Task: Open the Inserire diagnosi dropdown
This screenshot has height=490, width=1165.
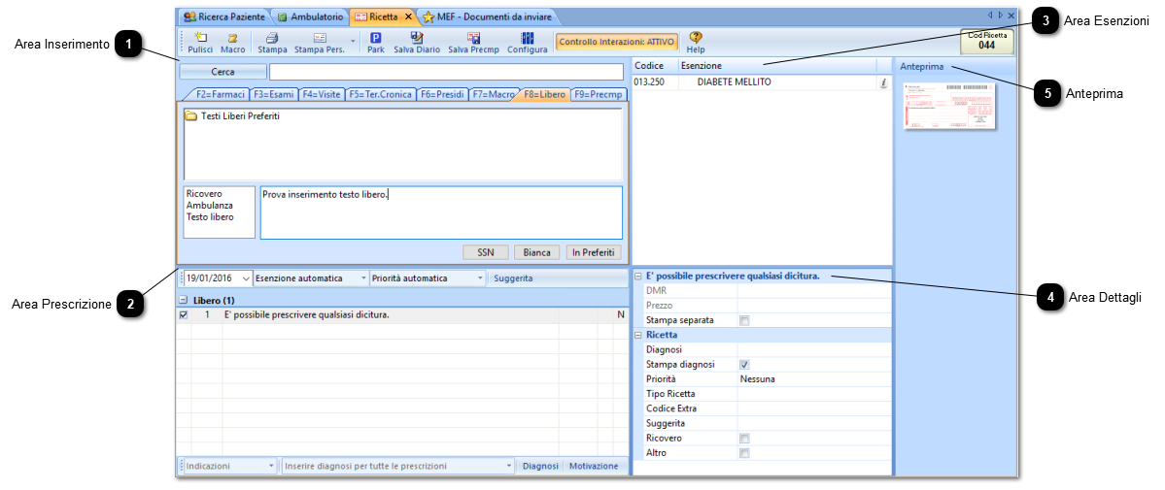Action: click(509, 467)
